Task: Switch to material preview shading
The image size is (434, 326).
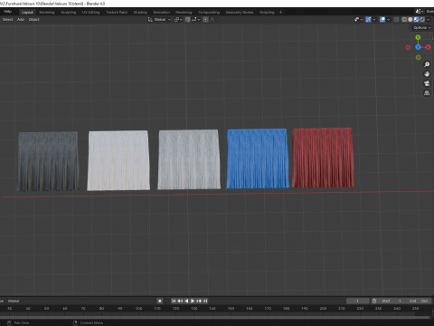Action: [416, 19]
